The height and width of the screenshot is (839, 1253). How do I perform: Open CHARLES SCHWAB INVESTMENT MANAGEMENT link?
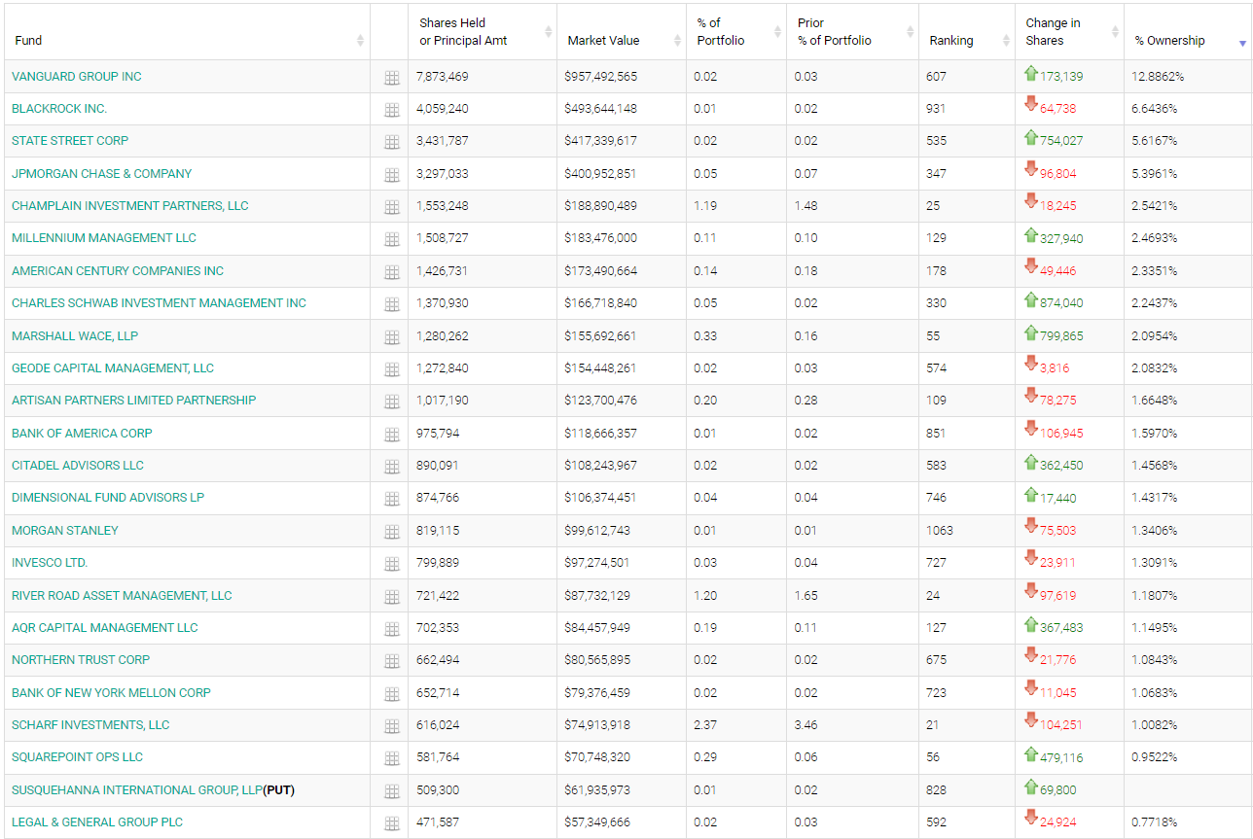[159, 303]
